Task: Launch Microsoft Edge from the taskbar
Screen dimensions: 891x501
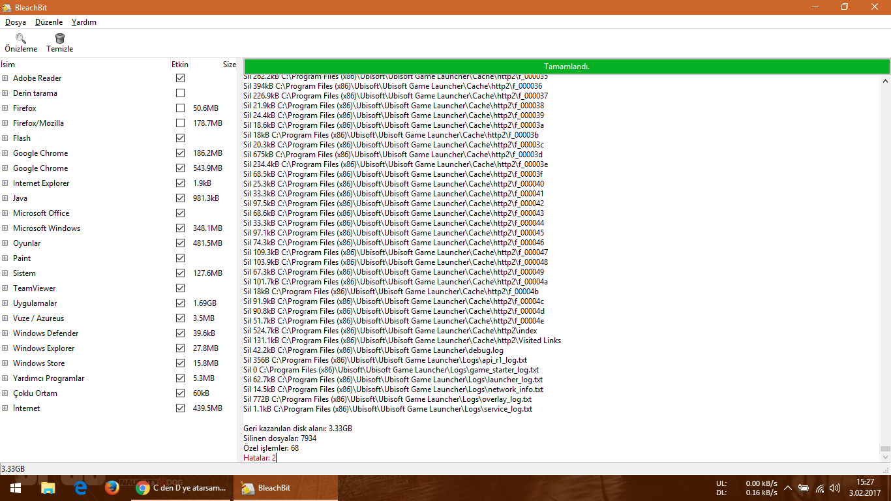Action: click(80, 488)
